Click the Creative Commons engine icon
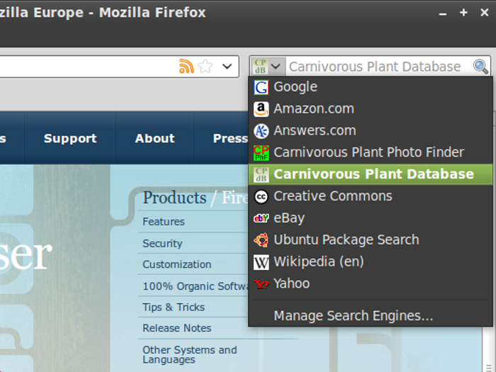Screen dimensions: 496x372 point(261,196)
